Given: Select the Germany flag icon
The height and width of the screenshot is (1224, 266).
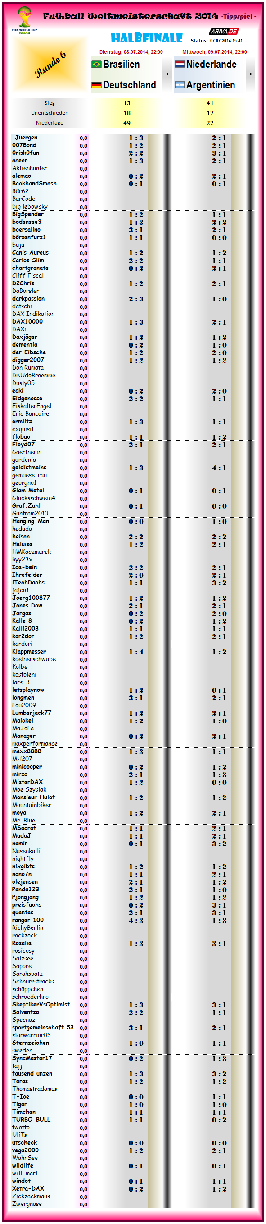Looking at the screenshot, I should coord(96,85).
